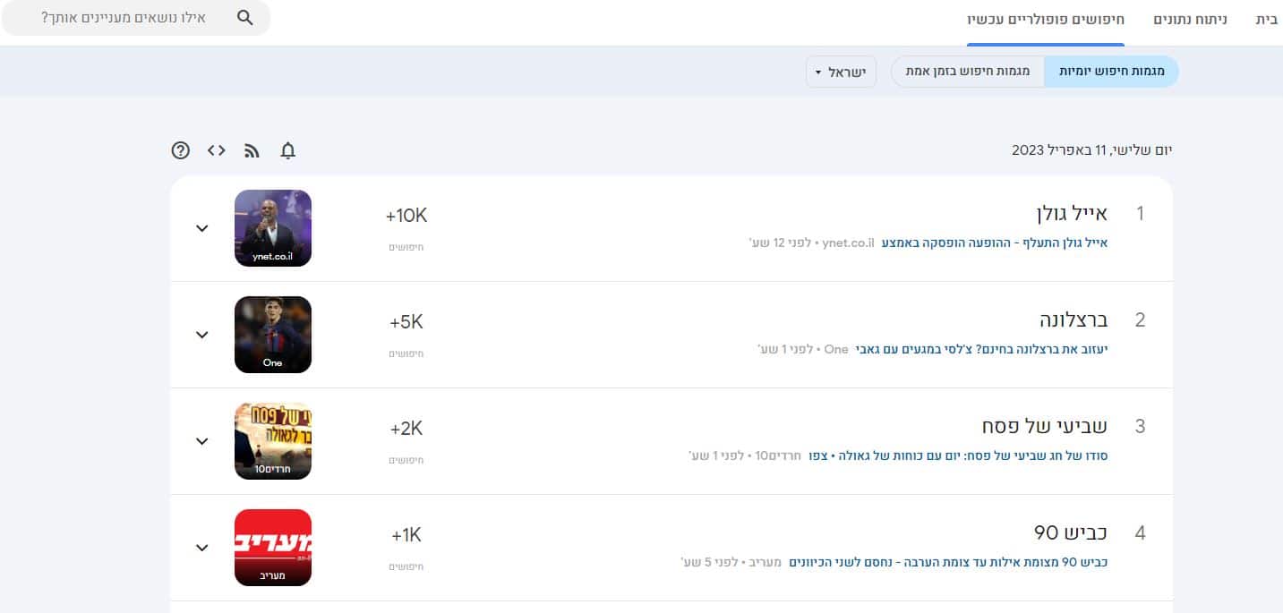Expand the כביש 90 row chevron
Image resolution: width=1283 pixels, height=613 pixels.
(x=202, y=548)
